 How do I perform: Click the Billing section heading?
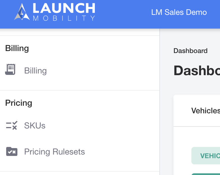(x=17, y=48)
